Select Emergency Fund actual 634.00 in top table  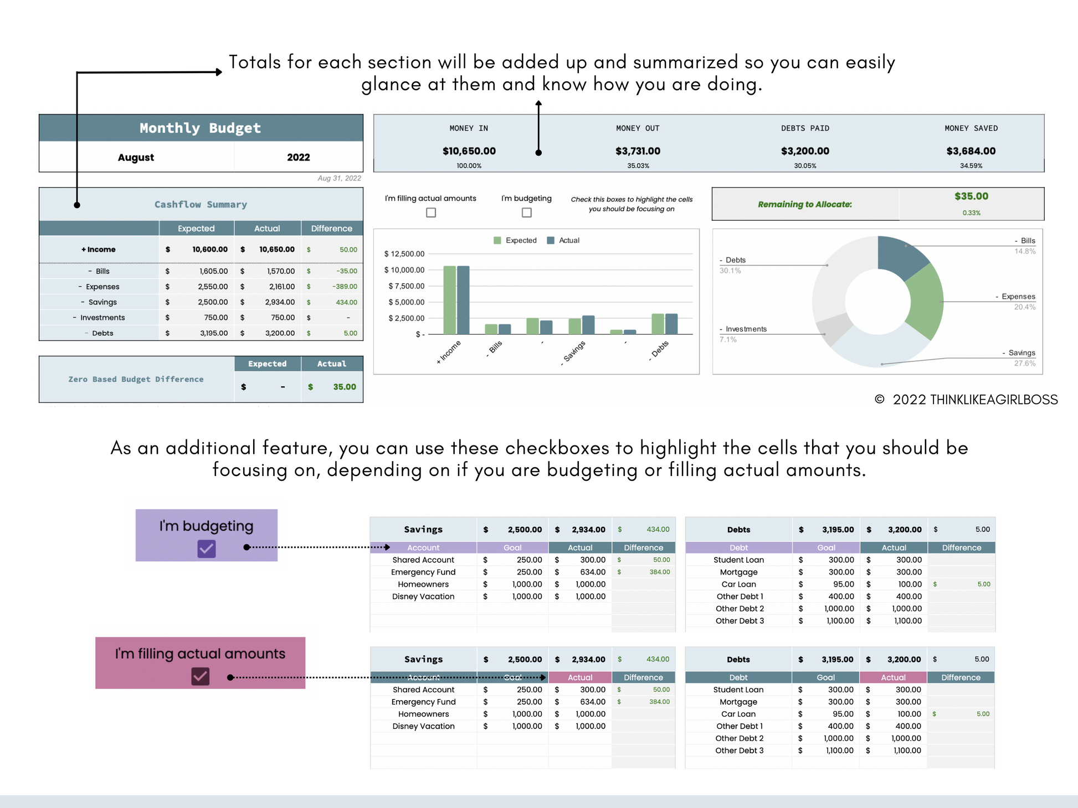592,572
